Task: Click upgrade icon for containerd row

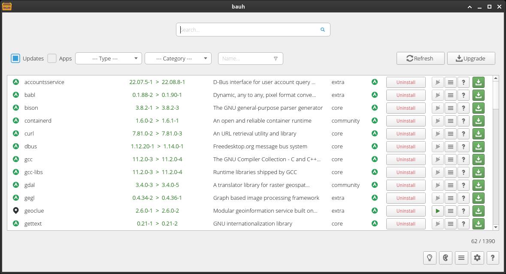Action: click(478, 121)
